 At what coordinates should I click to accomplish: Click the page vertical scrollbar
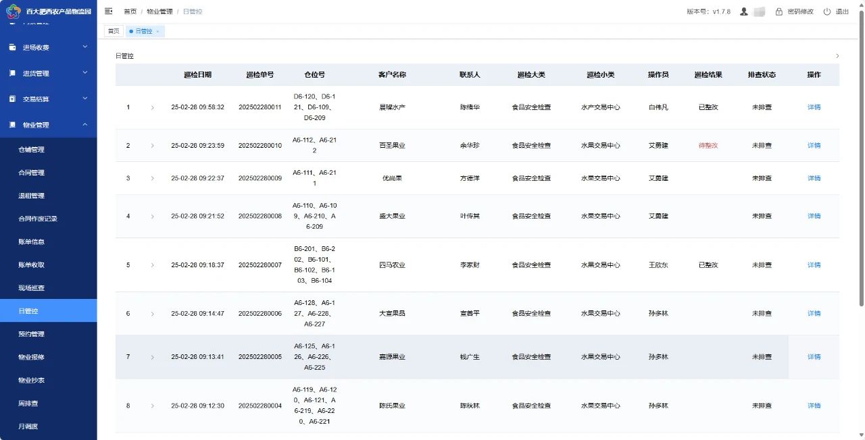(x=862, y=202)
